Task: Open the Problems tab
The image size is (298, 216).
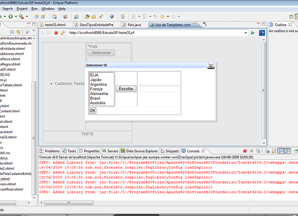Action: [50, 151]
